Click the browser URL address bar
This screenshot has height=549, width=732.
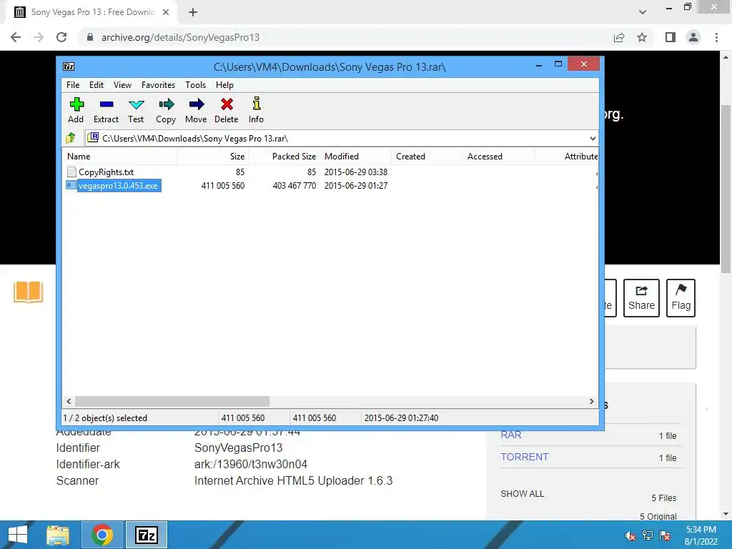point(345,37)
